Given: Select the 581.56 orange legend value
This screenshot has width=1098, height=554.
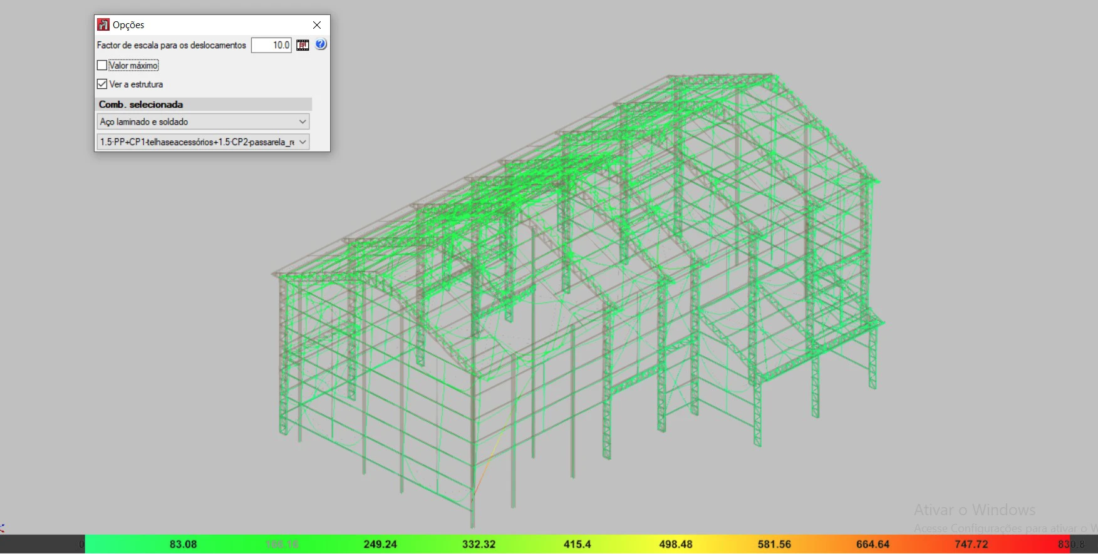Looking at the screenshot, I should click(774, 544).
